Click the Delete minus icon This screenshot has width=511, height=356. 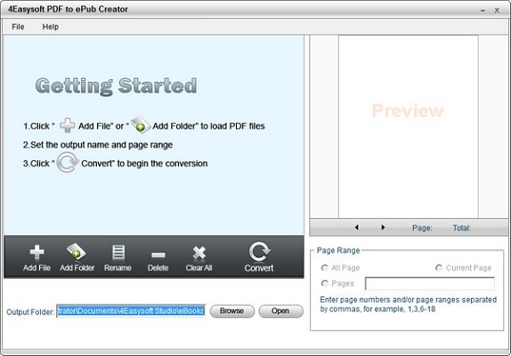[x=158, y=255]
